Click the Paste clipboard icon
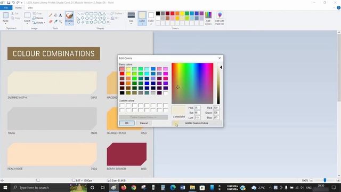 [6, 15]
